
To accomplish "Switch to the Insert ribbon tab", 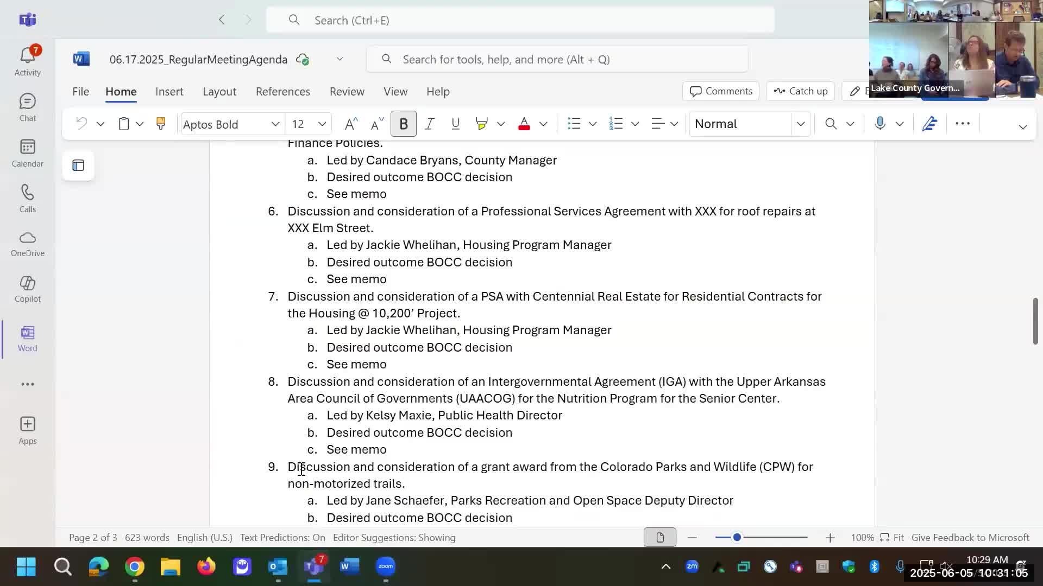I will point(169,91).
